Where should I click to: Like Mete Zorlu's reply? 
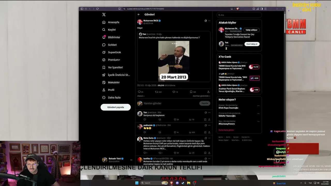point(175,153)
